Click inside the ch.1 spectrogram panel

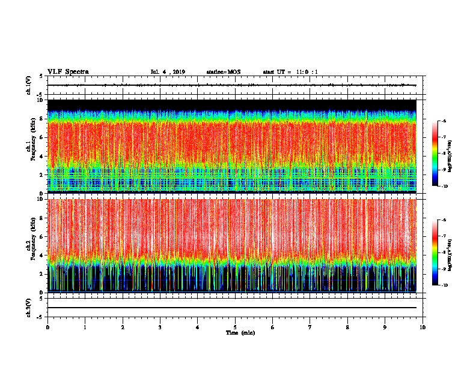coord(232,146)
